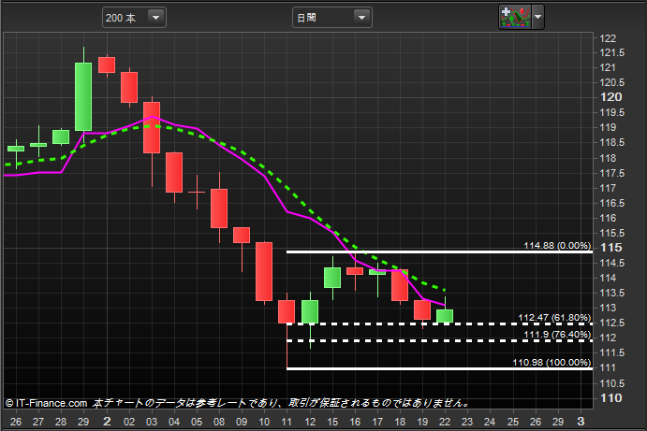Click the 117.5 price axis label
This screenshot has height=431, width=647.
click(x=612, y=174)
